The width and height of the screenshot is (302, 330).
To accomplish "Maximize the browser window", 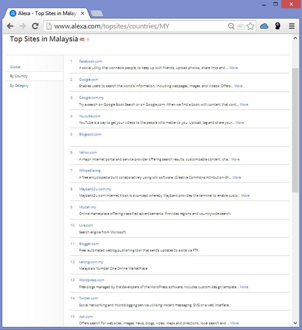I will (276, 4).
